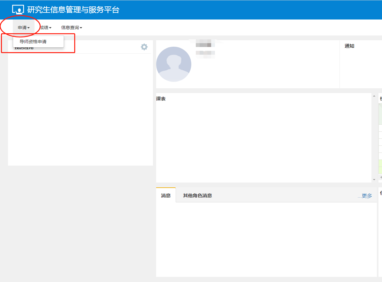Click the platform logo icon in header
Screen dimensions: 382x282
[x=18, y=10]
